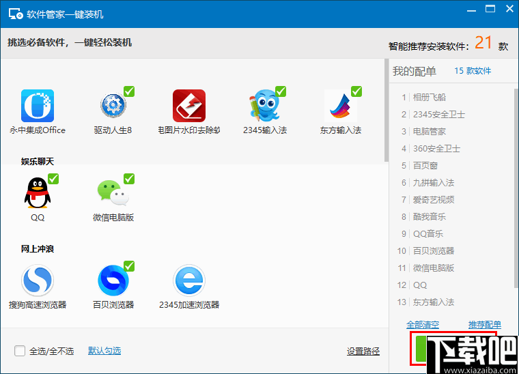
Task: Click the 软件管家 logo in title bar
Action: (x=16, y=14)
